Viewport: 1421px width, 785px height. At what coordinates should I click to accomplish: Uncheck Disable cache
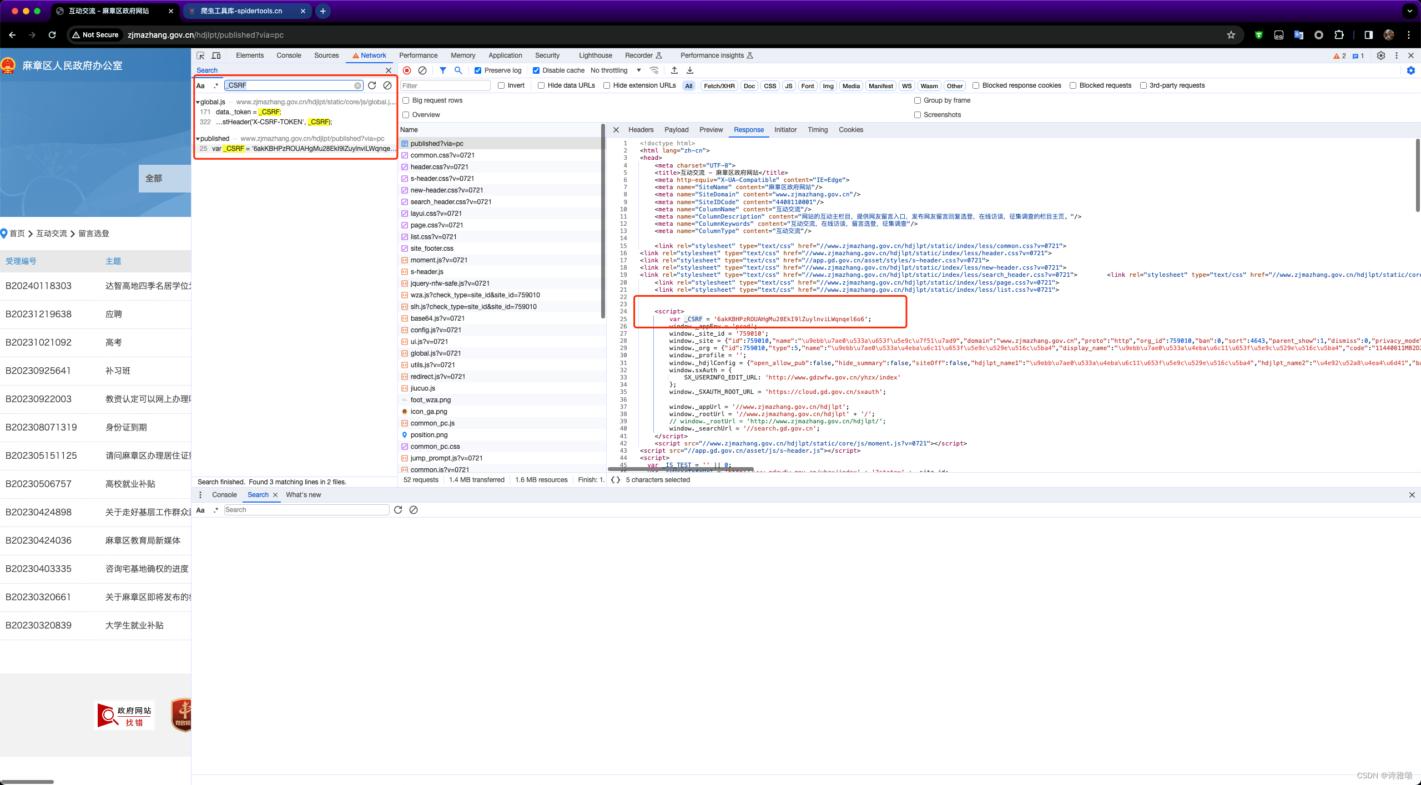coord(536,70)
